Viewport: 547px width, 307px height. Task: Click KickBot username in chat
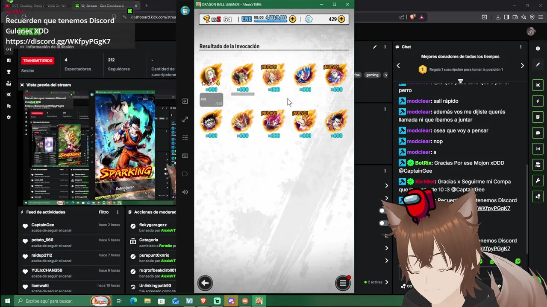(425, 182)
